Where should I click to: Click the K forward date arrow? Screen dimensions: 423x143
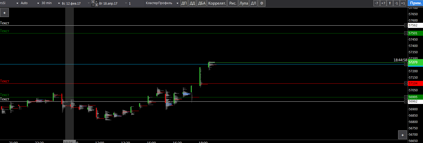93,2
